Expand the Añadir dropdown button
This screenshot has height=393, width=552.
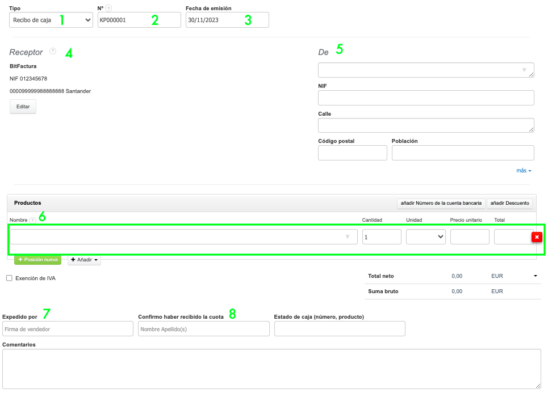point(85,260)
